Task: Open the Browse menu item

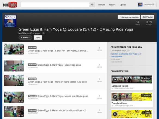Action: 102,5
